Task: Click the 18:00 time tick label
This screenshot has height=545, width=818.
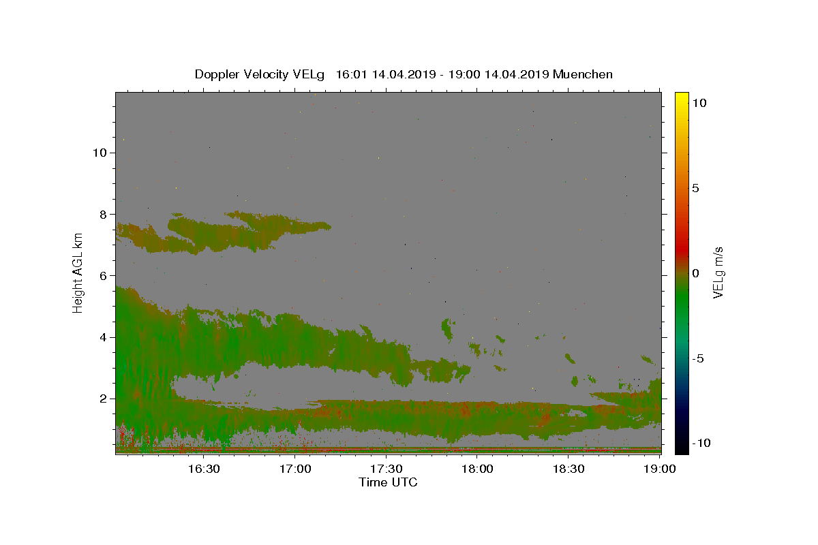Action: [478, 469]
